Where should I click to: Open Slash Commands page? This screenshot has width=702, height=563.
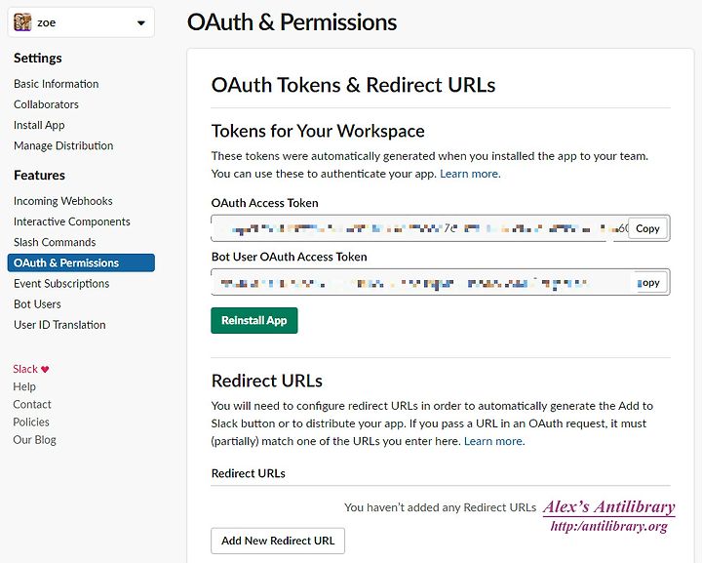[55, 242]
